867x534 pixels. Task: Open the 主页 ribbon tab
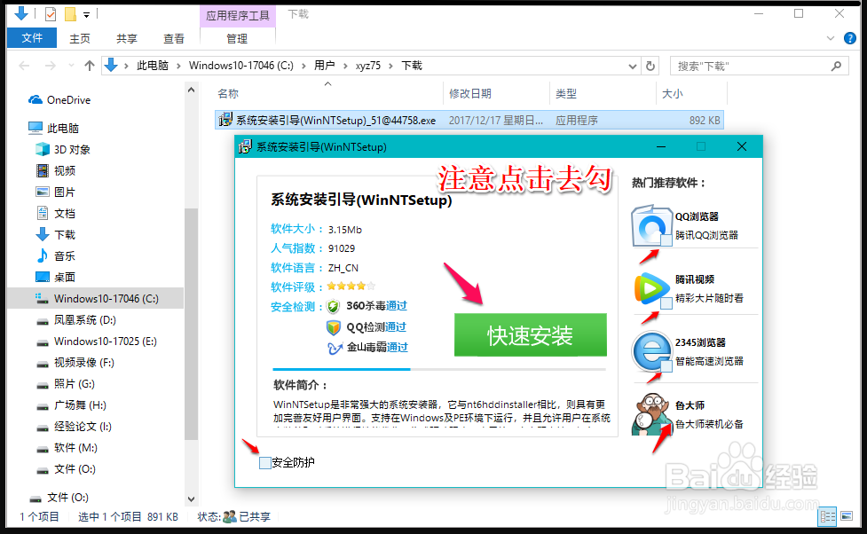80,39
